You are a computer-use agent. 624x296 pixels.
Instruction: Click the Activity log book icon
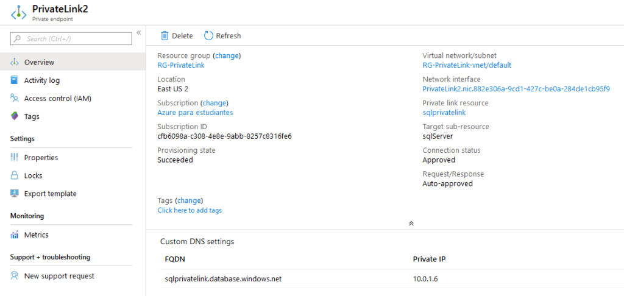15,80
